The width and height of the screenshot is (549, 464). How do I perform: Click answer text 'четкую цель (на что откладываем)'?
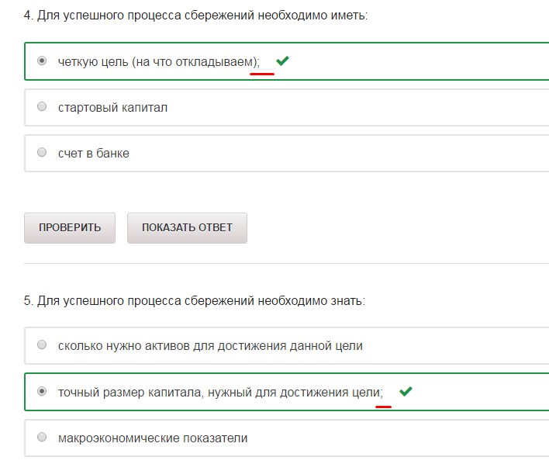click(x=158, y=61)
